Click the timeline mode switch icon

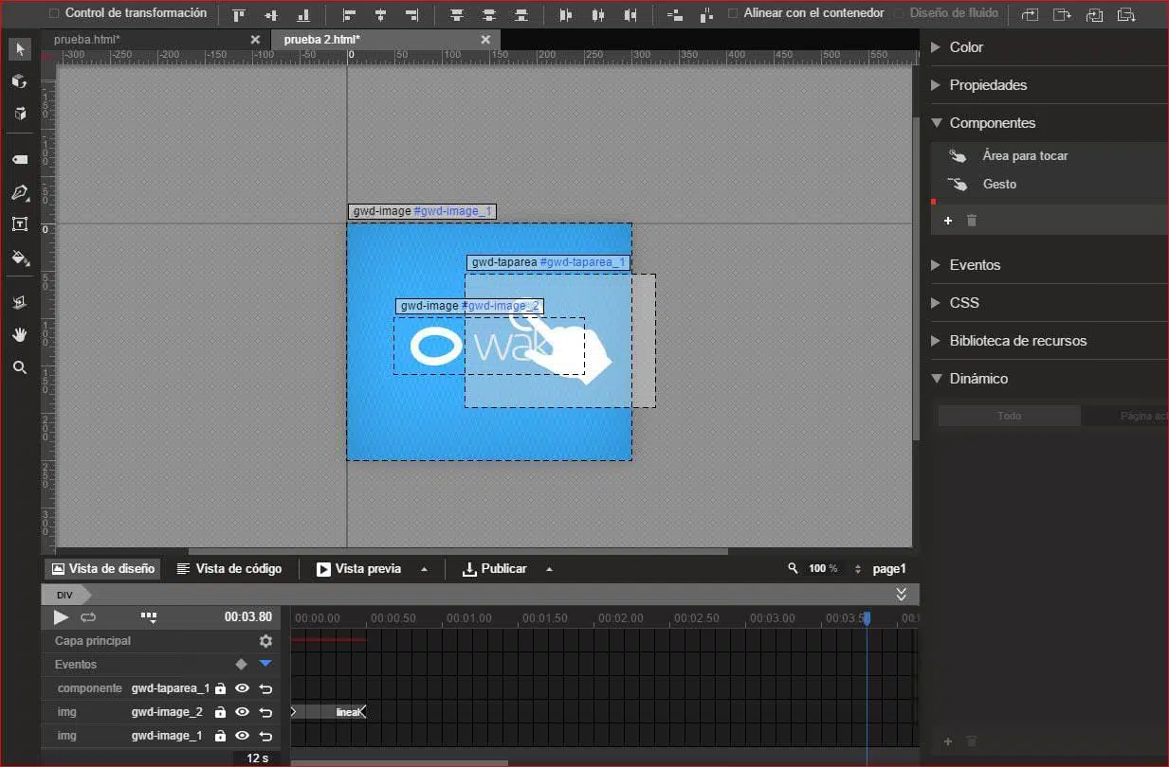(x=149, y=616)
